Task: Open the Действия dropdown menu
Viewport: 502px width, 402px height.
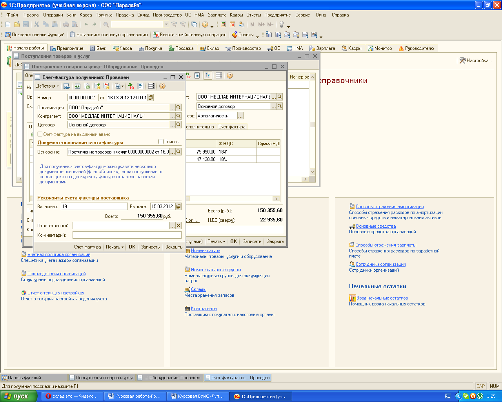Action: [x=47, y=86]
